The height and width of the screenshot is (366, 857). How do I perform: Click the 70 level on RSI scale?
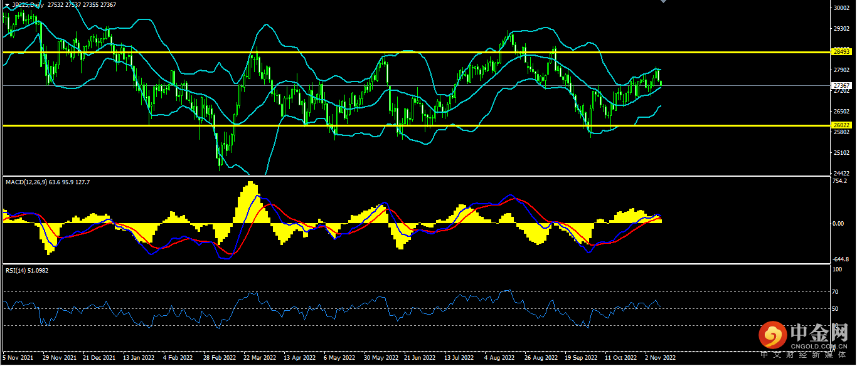[x=835, y=292]
